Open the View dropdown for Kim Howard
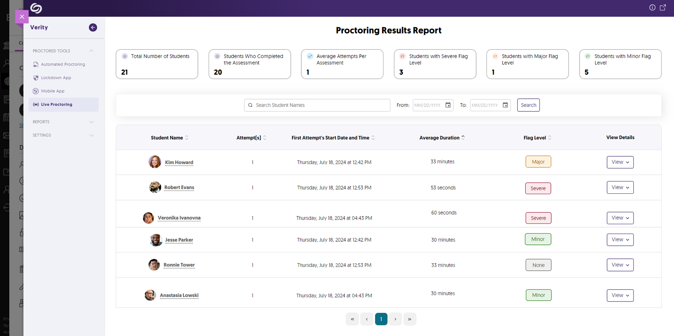Screen dimensions: 674x336 point(620,162)
